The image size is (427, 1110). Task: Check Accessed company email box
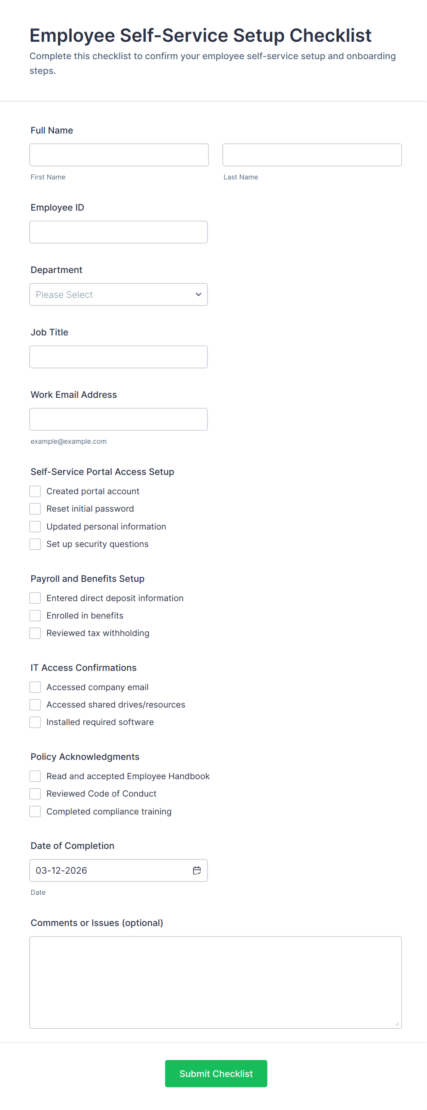[35, 687]
